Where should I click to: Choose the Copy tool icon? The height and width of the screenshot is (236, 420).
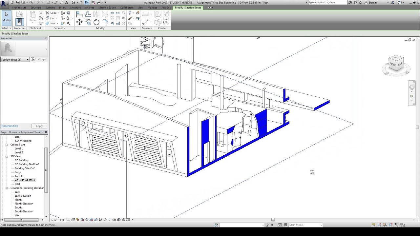click(x=88, y=22)
